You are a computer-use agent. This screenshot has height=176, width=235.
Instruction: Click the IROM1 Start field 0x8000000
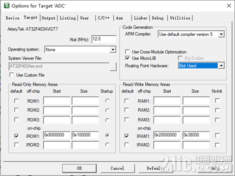tap(57, 135)
